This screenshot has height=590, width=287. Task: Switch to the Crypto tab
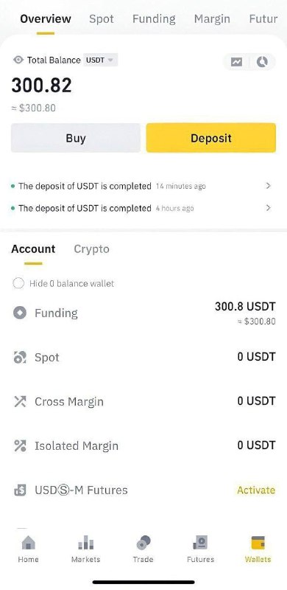pos(92,249)
